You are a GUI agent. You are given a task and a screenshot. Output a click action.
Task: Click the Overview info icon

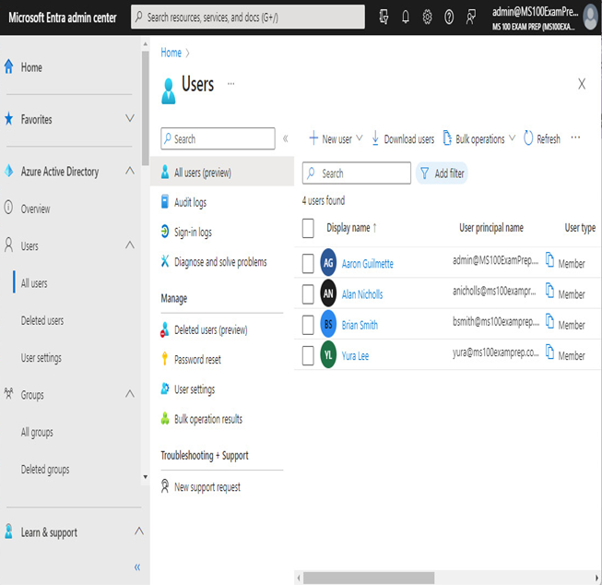tap(8, 208)
